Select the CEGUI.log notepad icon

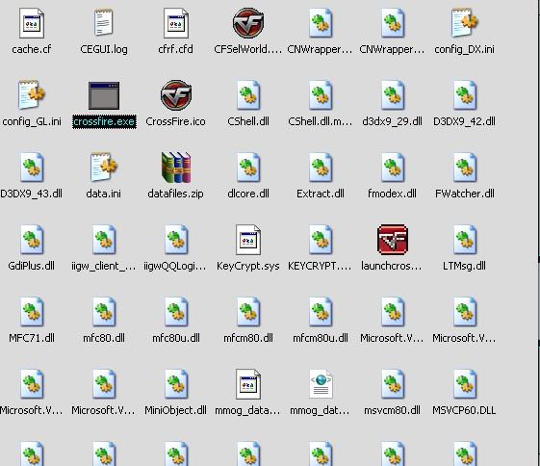click(104, 23)
